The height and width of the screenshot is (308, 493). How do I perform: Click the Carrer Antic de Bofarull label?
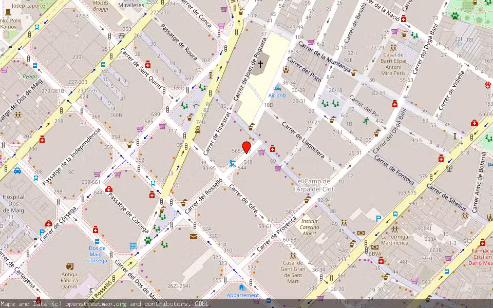479,182
